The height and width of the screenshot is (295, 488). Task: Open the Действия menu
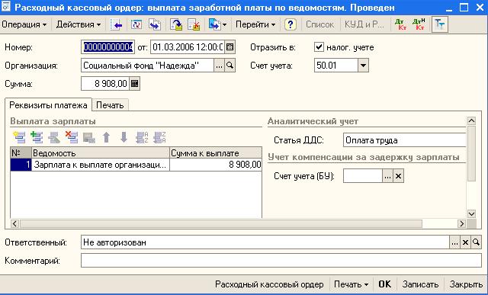[79, 24]
